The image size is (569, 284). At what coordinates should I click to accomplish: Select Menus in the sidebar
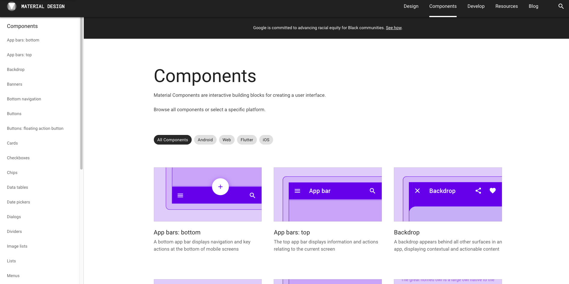pos(13,276)
